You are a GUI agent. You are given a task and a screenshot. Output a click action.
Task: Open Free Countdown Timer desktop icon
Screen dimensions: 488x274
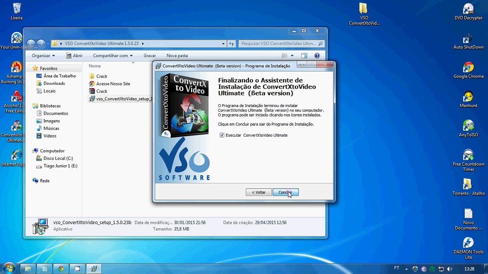coord(468,161)
